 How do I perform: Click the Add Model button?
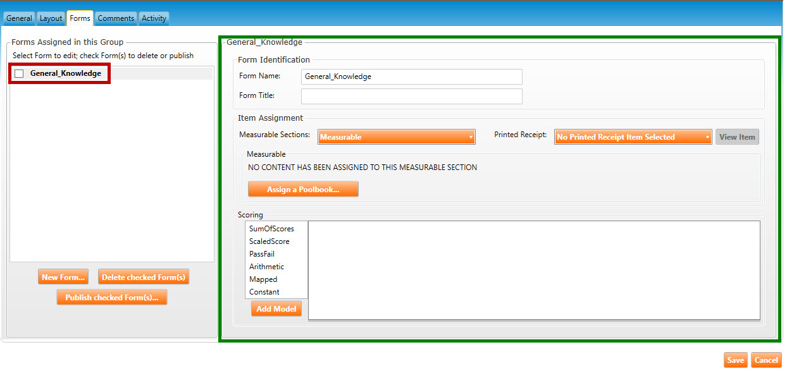(276, 309)
